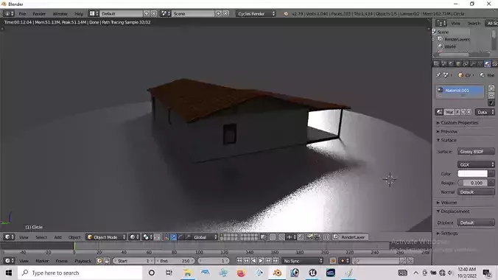This screenshot has height=280, width=498.
Task: Click the timeline End frame field
Action: [175, 261]
